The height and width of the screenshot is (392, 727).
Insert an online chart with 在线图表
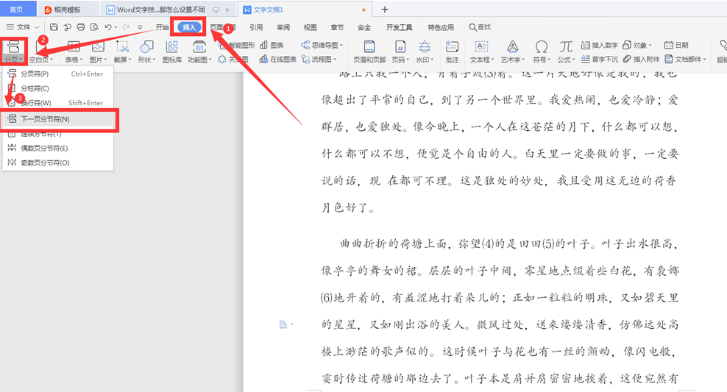coord(277,60)
